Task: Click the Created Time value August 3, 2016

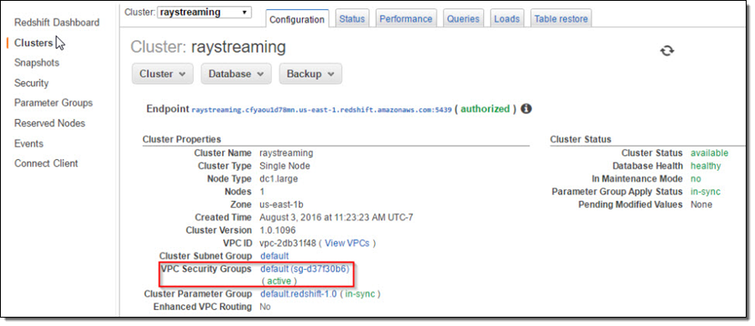Action: (336, 218)
